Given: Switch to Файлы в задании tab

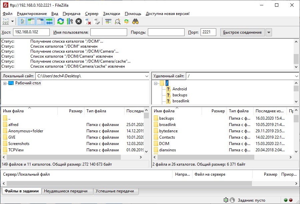Looking at the screenshot, I should [22, 191].
